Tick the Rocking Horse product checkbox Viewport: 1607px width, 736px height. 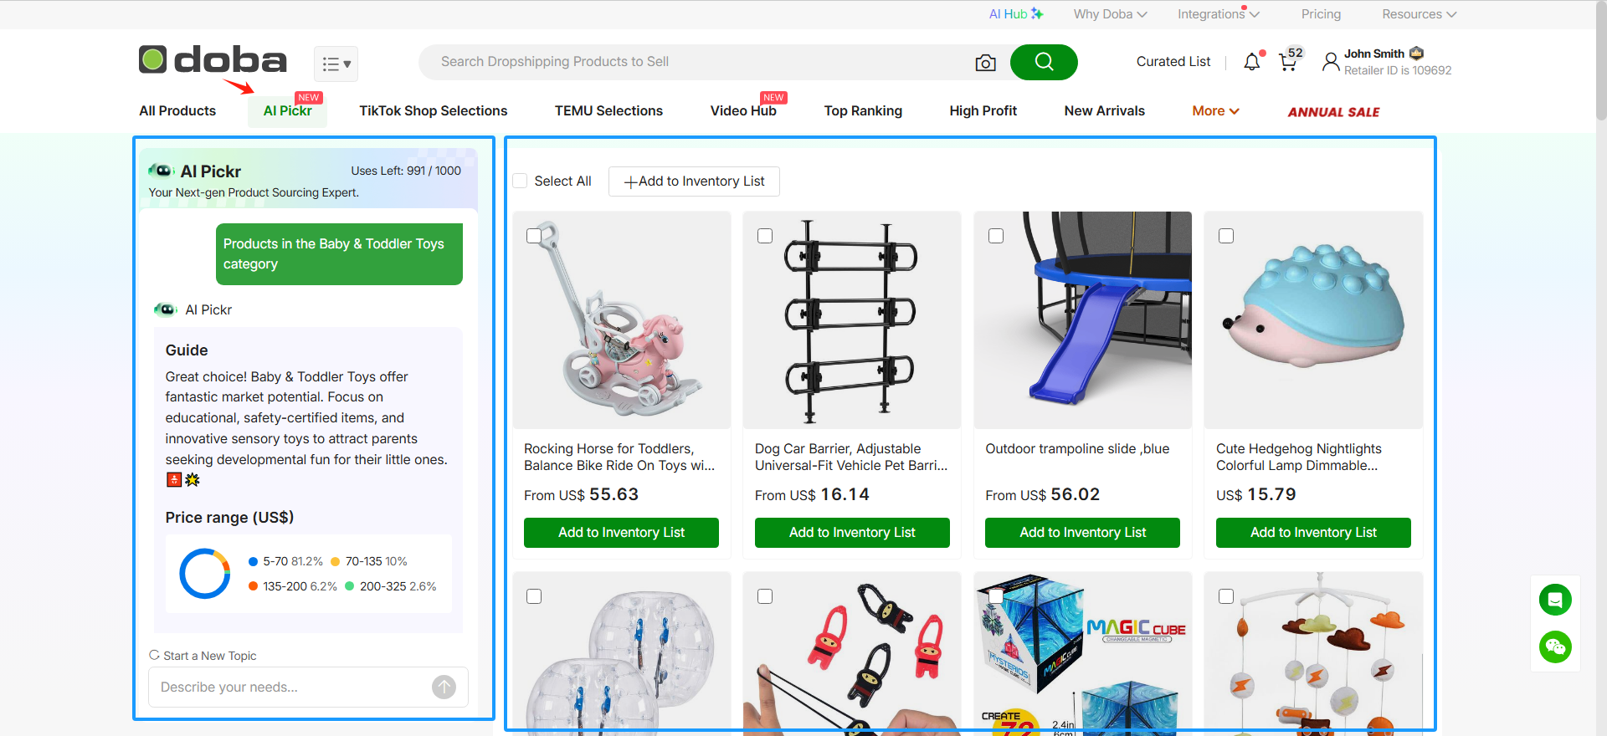534,236
